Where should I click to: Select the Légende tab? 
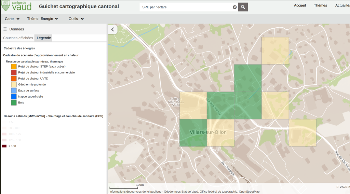tap(44, 38)
